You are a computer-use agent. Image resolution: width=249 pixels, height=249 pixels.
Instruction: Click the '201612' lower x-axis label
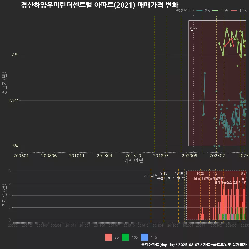point(143,225)
